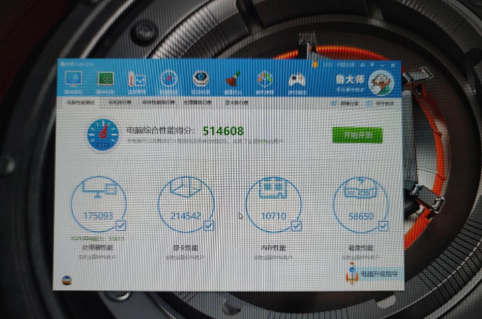Open temperature management thermometer icon
The height and width of the screenshot is (319, 482).
[x=137, y=81]
